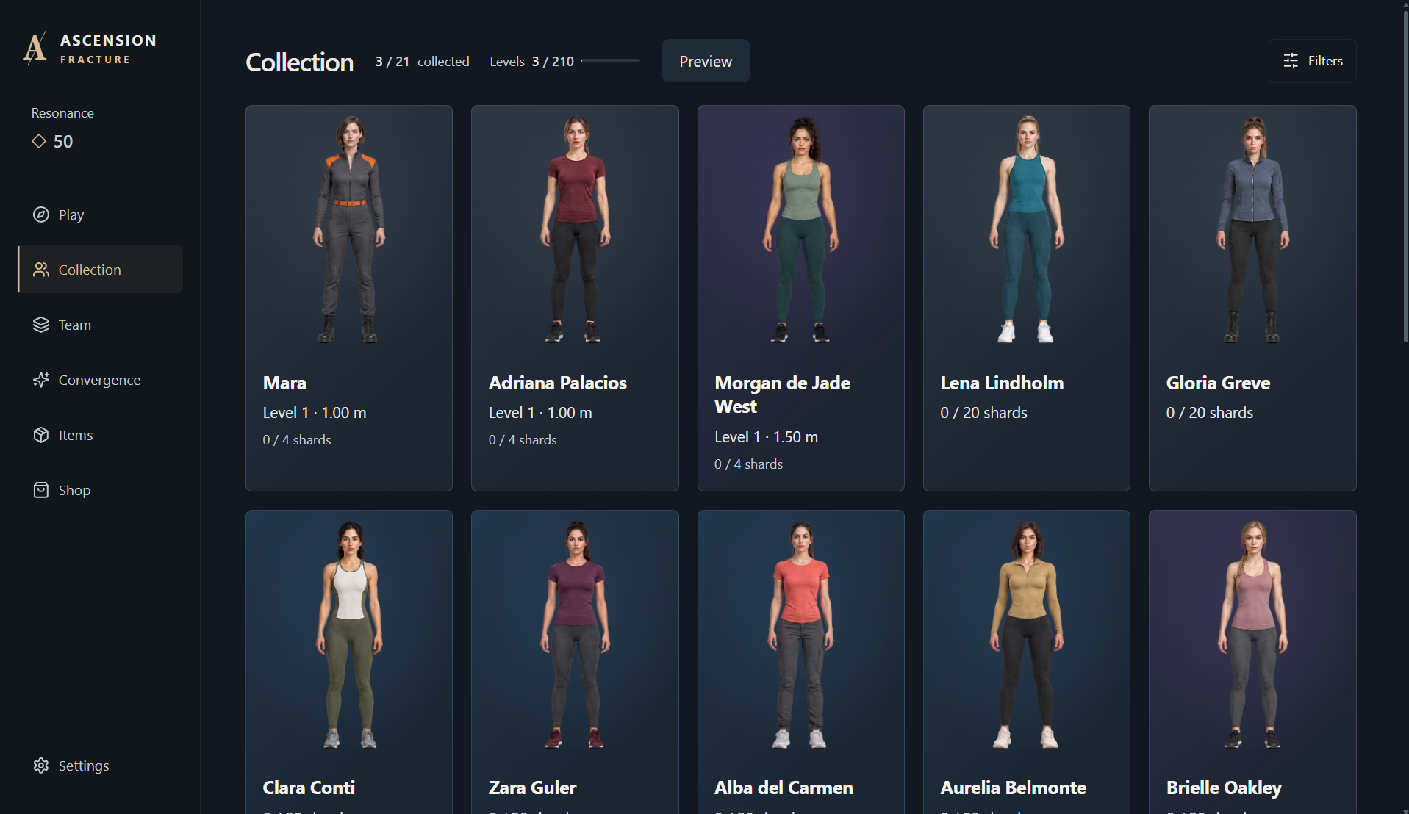Click Mara's "0 / 4 shards" text
Screen dimensions: 1409x814
pyautogui.click(x=297, y=440)
